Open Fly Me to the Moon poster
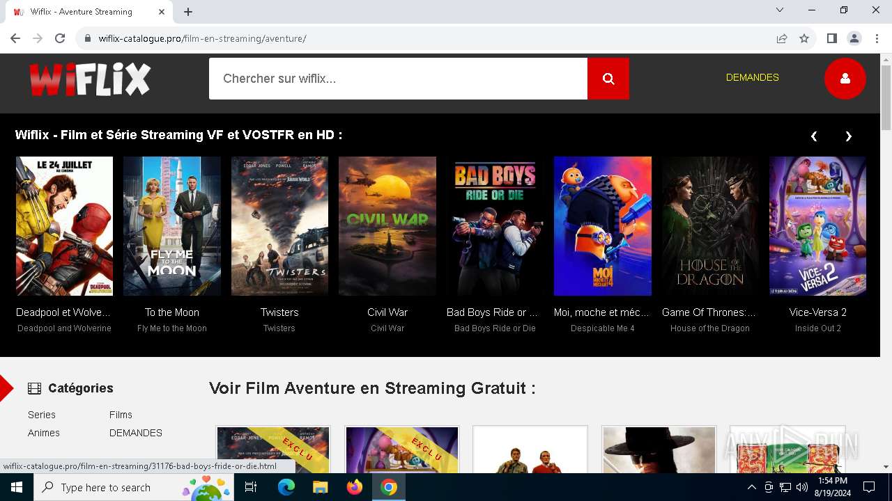This screenshot has width=892, height=501. (x=172, y=226)
